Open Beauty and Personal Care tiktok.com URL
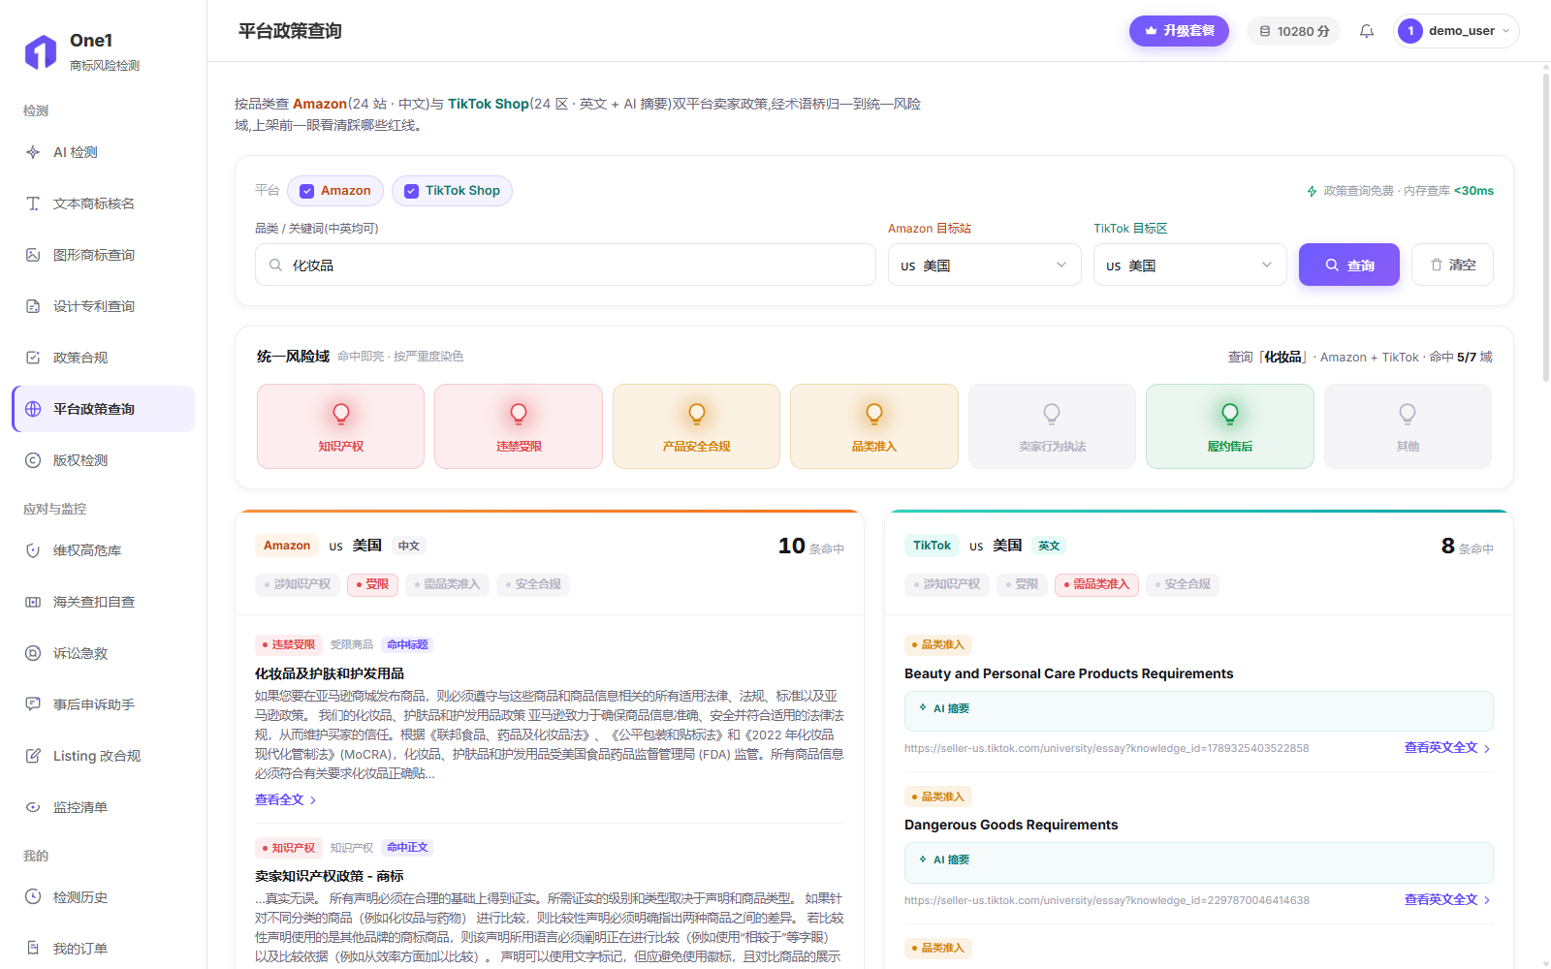Viewport: 1551px width, 969px height. [x=1107, y=748]
